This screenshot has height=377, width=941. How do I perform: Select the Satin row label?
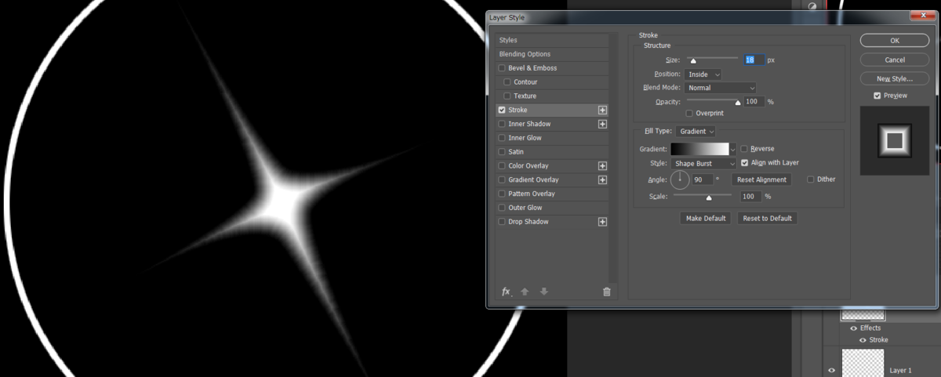(x=516, y=152)
